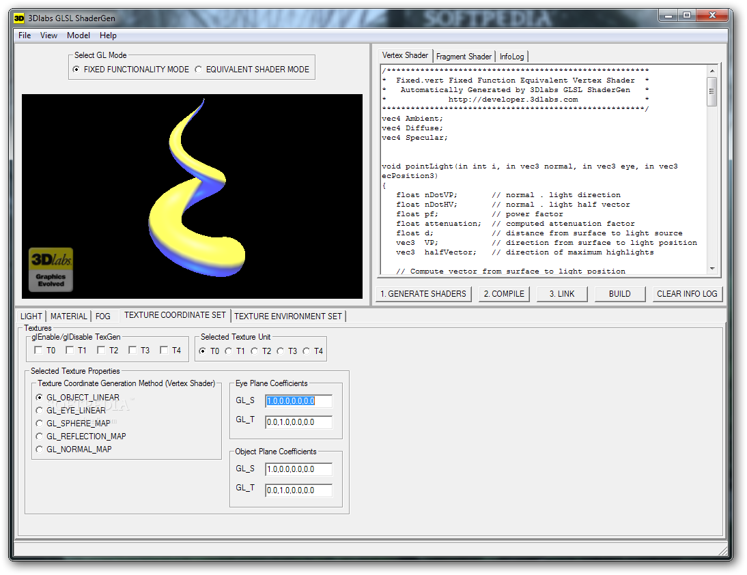Click the shader code scrollbar down arrow
The width and height of the screenshot is (747, 575).
point(712,269)
